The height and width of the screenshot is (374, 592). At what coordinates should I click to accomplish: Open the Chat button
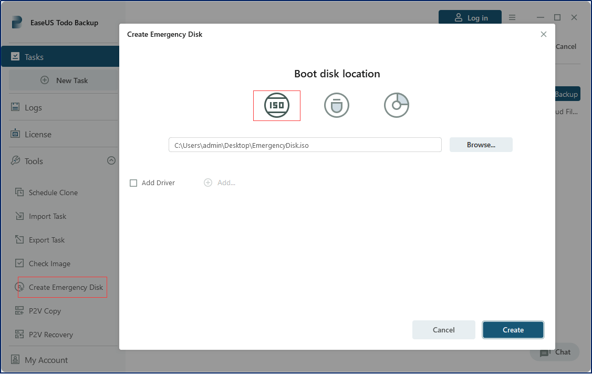tap(555, 352)
